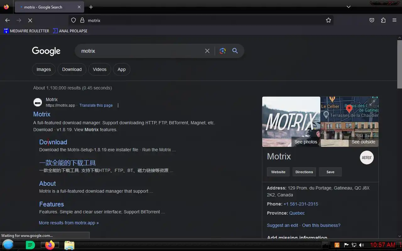The width and height of the screenshot is (402, 251).
Task: Click the address bar showing motrix
Action: pyautogui.click(x=201, y=20)
